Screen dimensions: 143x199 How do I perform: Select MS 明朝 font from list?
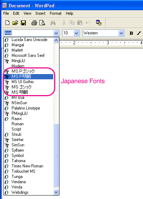point(29,92)
